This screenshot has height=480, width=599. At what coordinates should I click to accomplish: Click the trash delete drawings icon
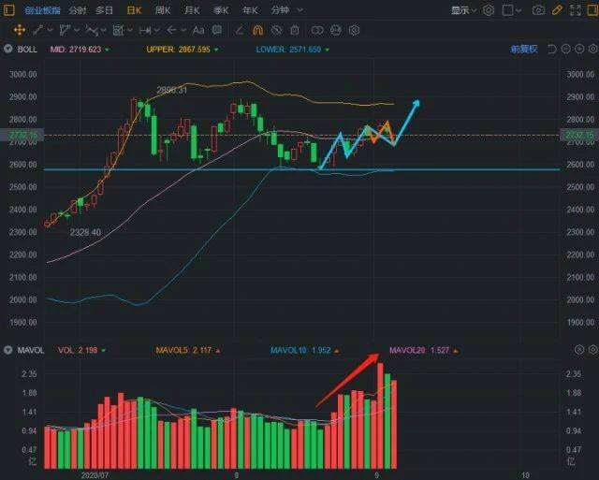295,30
